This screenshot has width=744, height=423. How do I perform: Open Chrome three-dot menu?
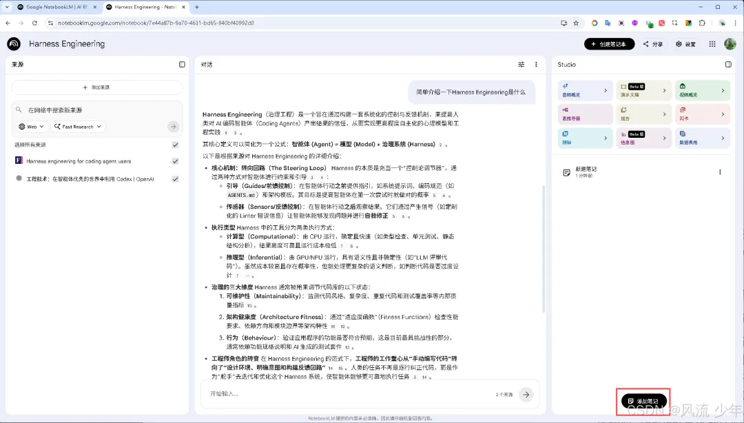coord(735,23)
